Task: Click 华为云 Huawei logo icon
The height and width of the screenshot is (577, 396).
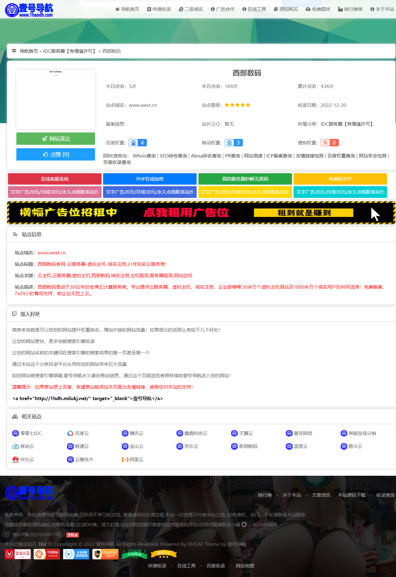Action: (x=15, y=460)
